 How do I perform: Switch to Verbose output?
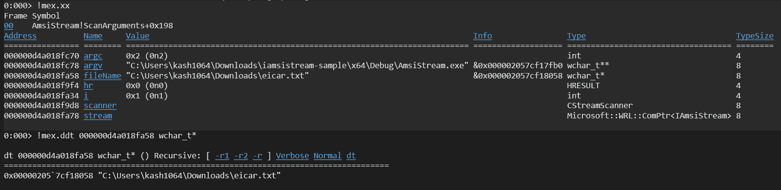tap(292, 156)
